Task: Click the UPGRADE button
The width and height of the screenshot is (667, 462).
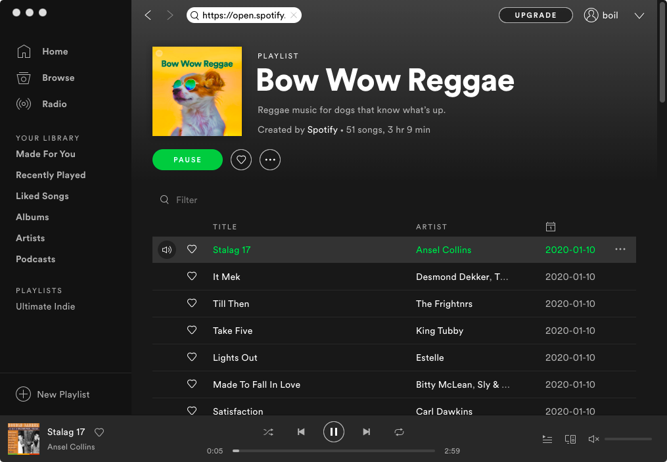Action: (536, 15)
